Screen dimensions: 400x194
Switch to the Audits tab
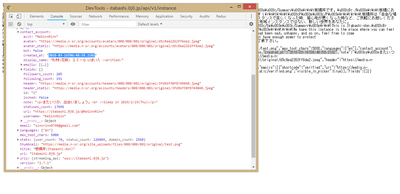(x=204, y=16)
